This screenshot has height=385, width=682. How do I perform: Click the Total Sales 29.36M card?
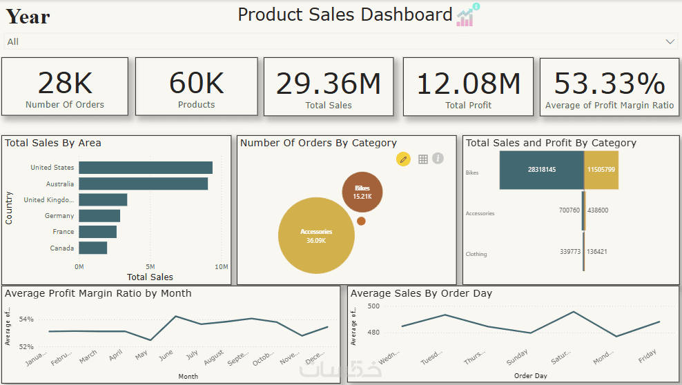[329, 86]
